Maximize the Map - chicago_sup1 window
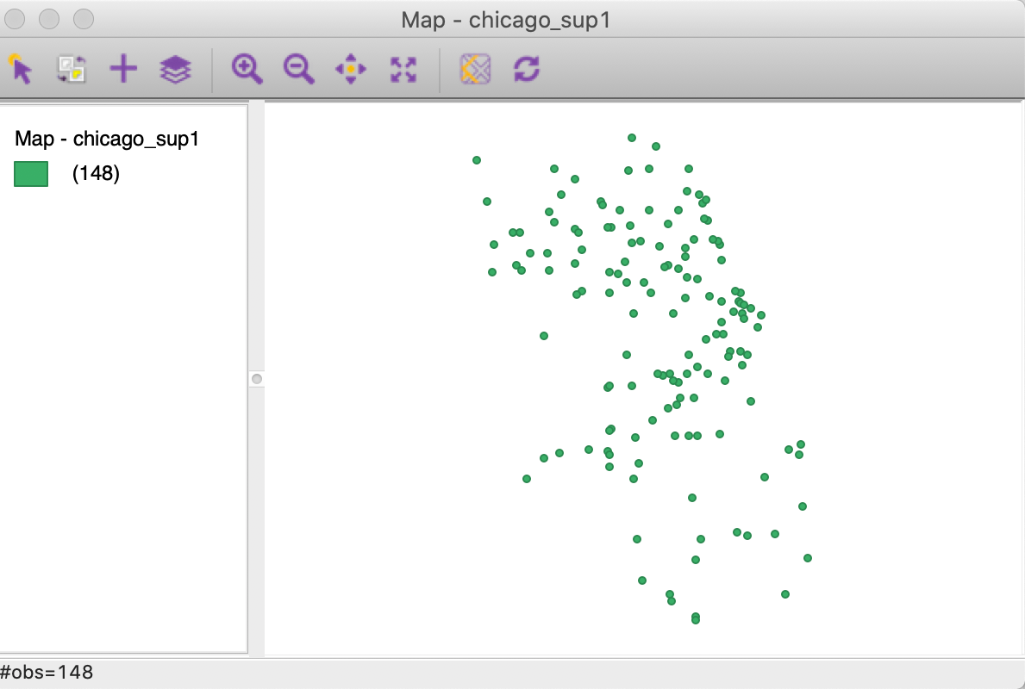1025x689 pixels. click(x=84, y=19)
